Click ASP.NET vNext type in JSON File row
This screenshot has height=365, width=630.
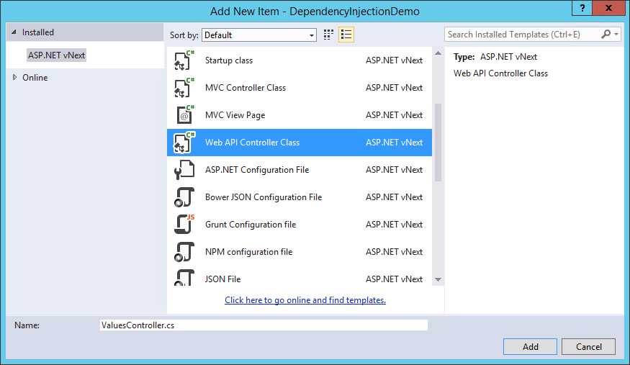pos(394,279)
